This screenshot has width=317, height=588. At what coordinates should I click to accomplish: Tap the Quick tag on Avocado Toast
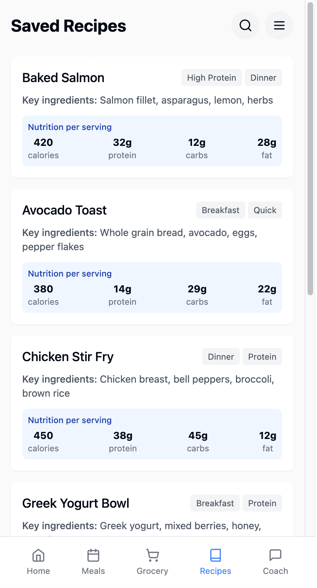[265, 210]
